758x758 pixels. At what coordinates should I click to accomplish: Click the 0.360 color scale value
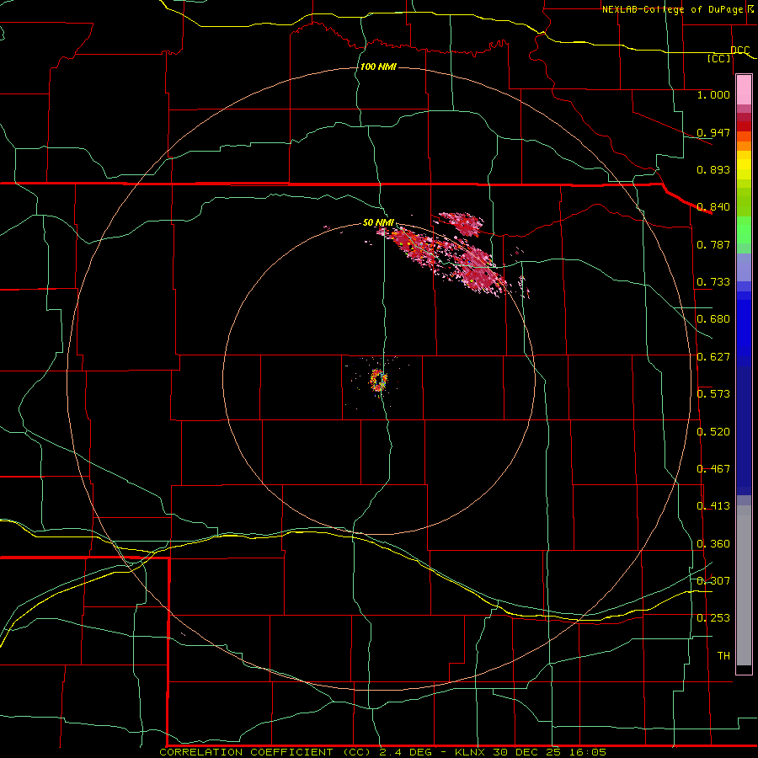point(713,544)
